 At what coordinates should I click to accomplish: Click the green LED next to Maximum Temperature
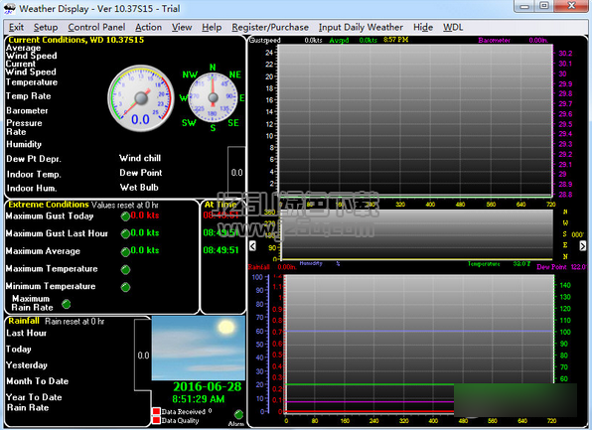click(x=125, y=269)
